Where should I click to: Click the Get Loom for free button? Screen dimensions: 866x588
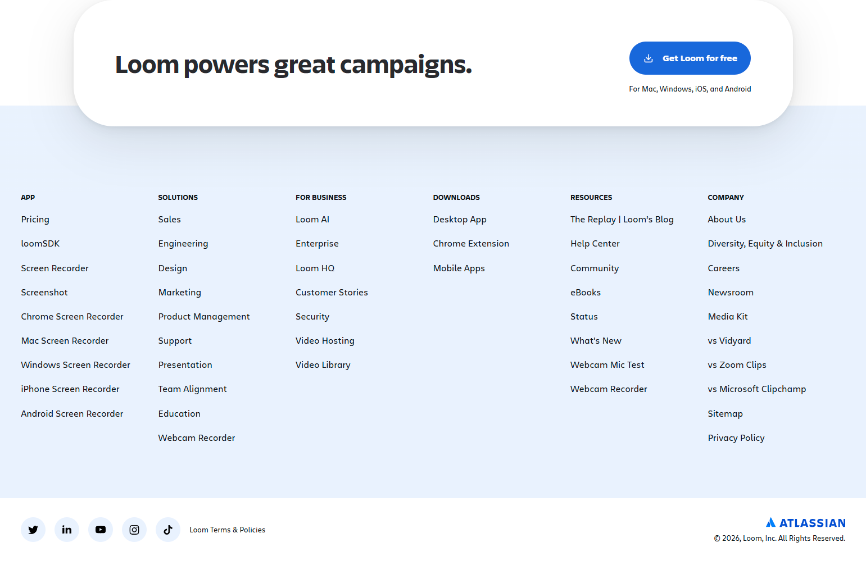690,58
